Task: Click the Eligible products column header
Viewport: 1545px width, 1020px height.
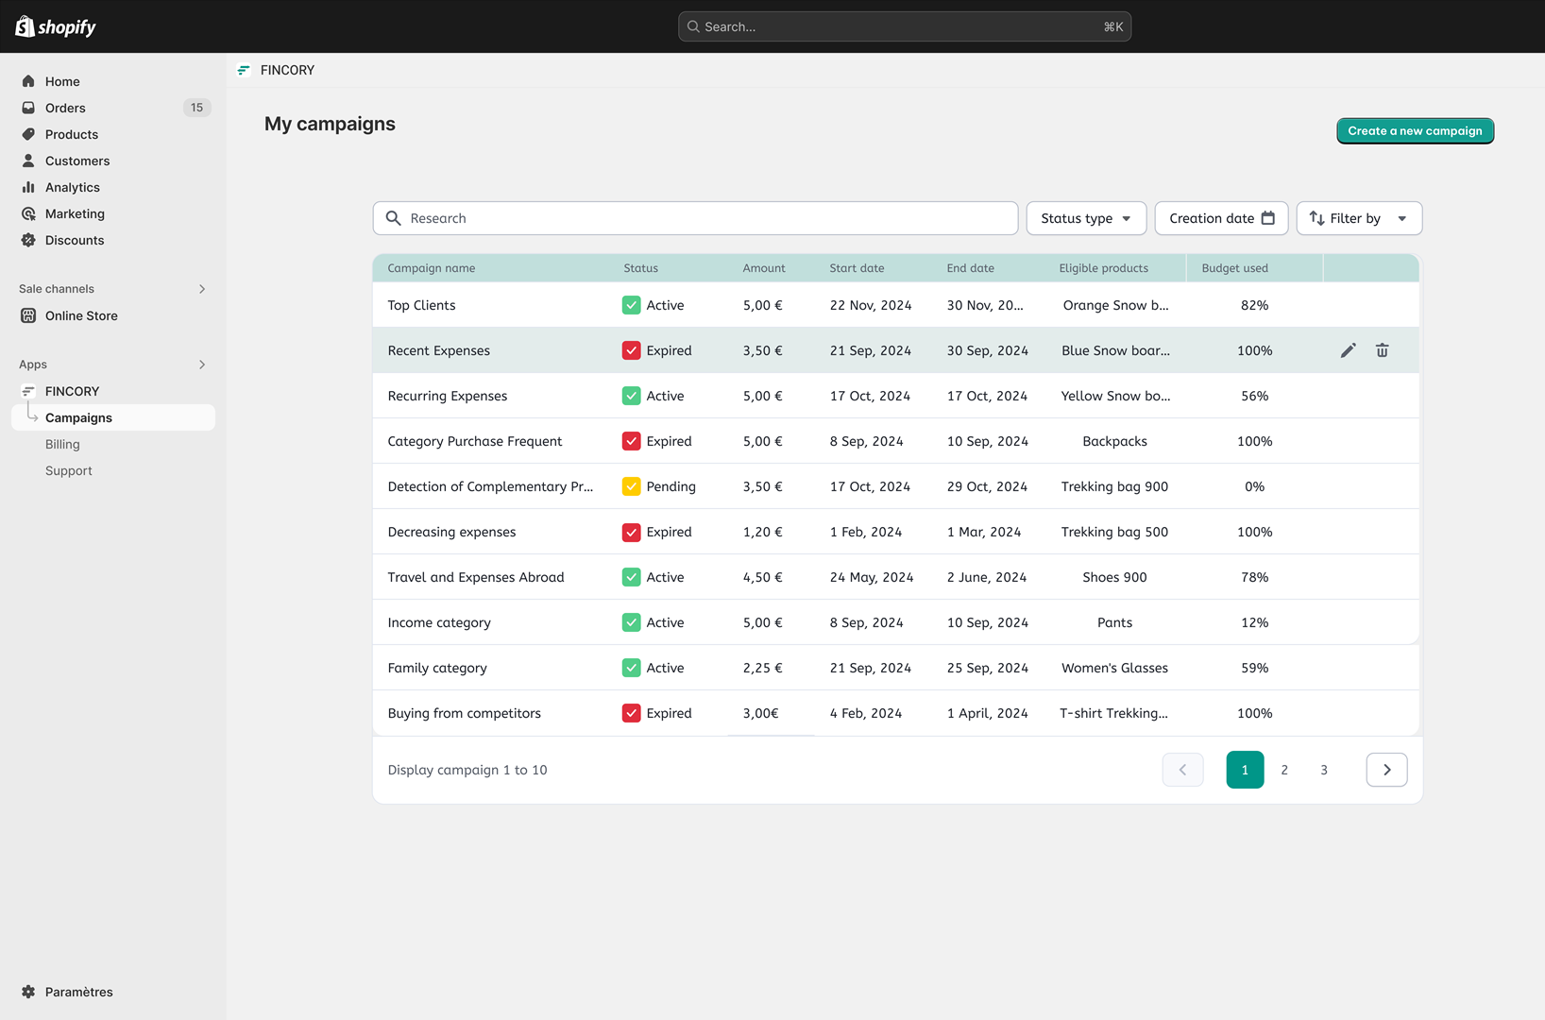Action: coord(1104,268)
